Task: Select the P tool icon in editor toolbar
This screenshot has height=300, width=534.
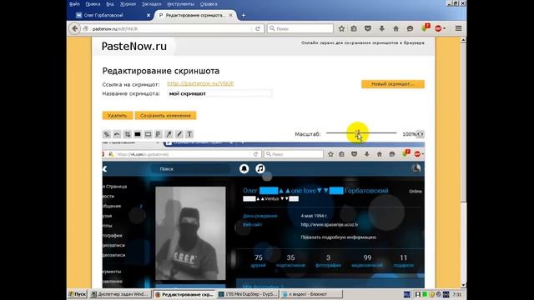Action: pos(158,134)
